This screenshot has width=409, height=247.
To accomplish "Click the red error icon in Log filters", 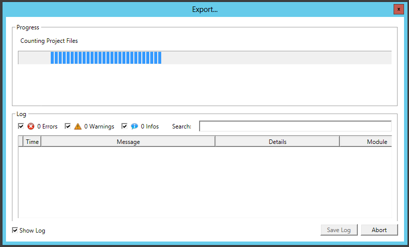I will [31, 126].
